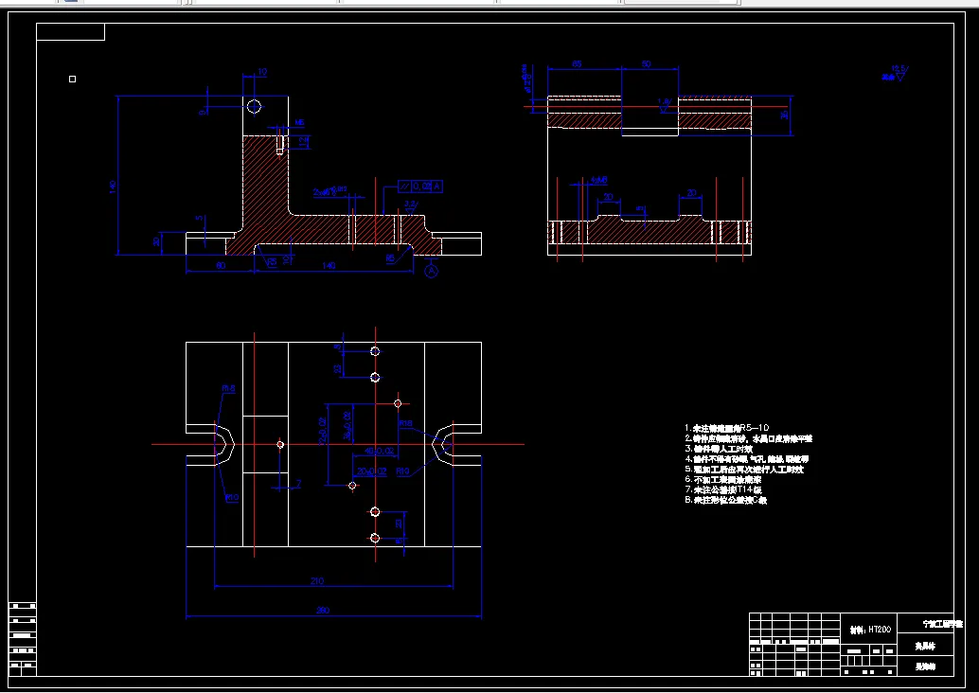Select technical note line 8
Viewport: 979px width, 693px height.
pos(725,500)
